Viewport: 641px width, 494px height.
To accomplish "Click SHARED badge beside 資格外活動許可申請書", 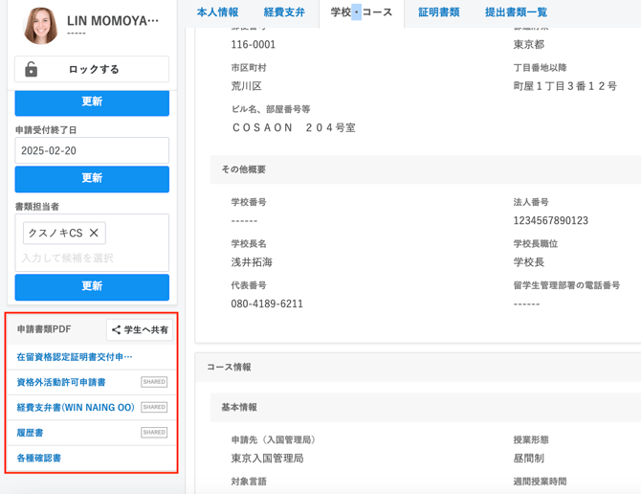I will [154, 382].
